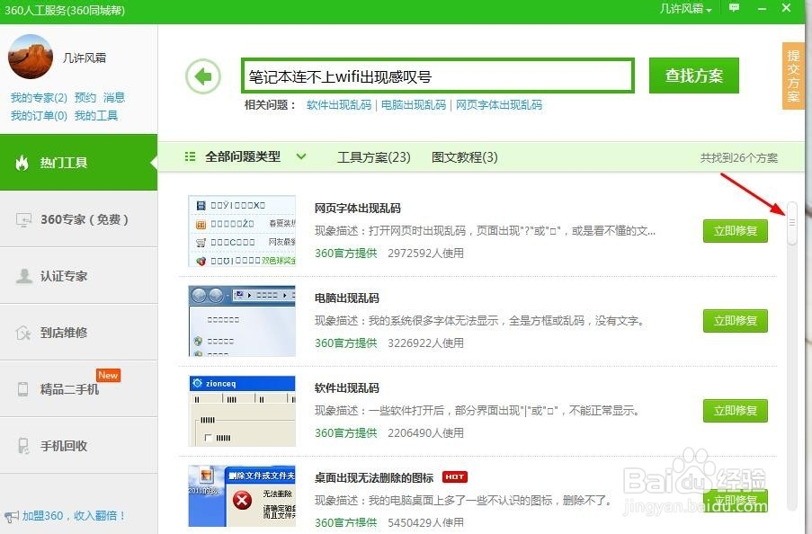Click the monitor icon beside 360专家
The image size is (812, 534).
click(x=23, y=219)
